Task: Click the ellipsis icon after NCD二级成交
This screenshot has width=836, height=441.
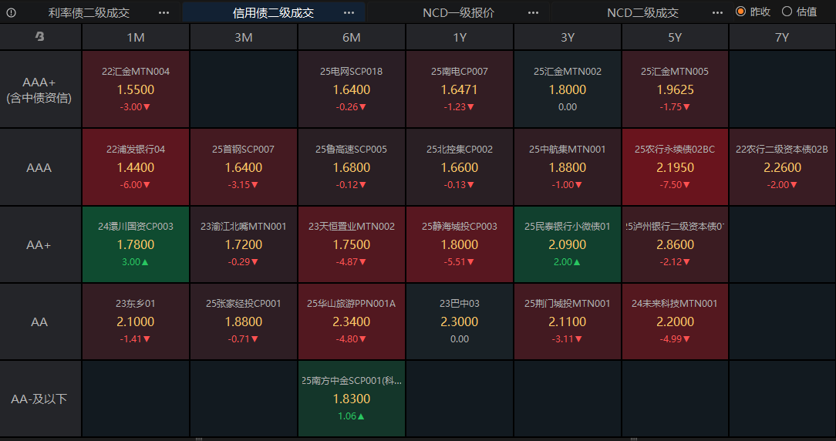Action: click(718, 12)
